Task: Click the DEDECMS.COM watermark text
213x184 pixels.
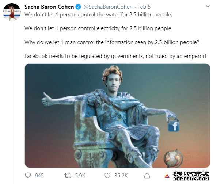Action: pyautogui.click(x=191, y=179)
